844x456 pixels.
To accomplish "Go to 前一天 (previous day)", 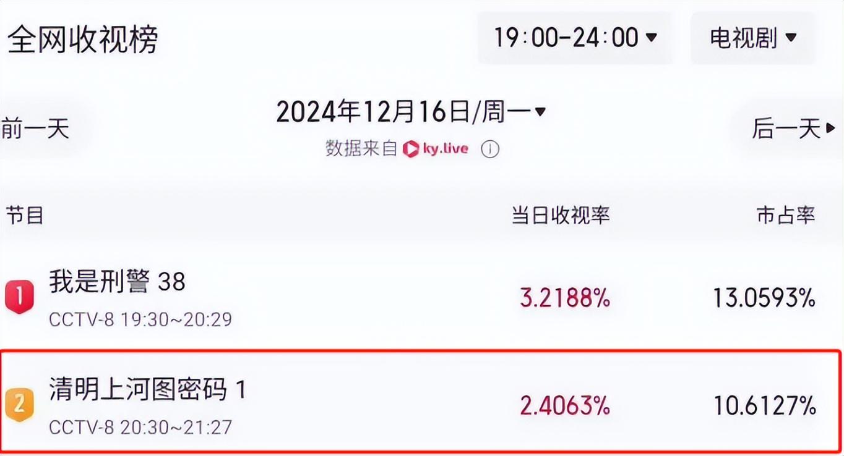I will coord(35,129).
